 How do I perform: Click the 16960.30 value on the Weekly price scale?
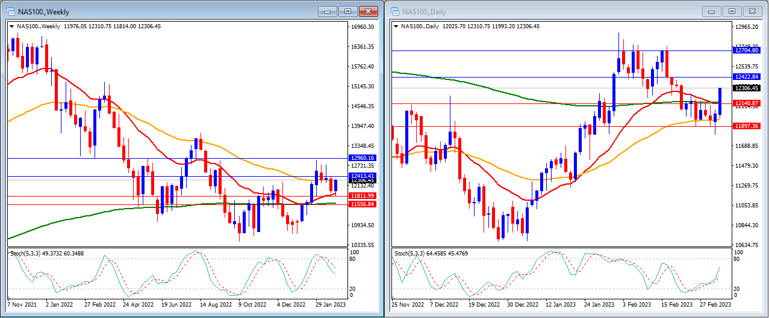363,27
